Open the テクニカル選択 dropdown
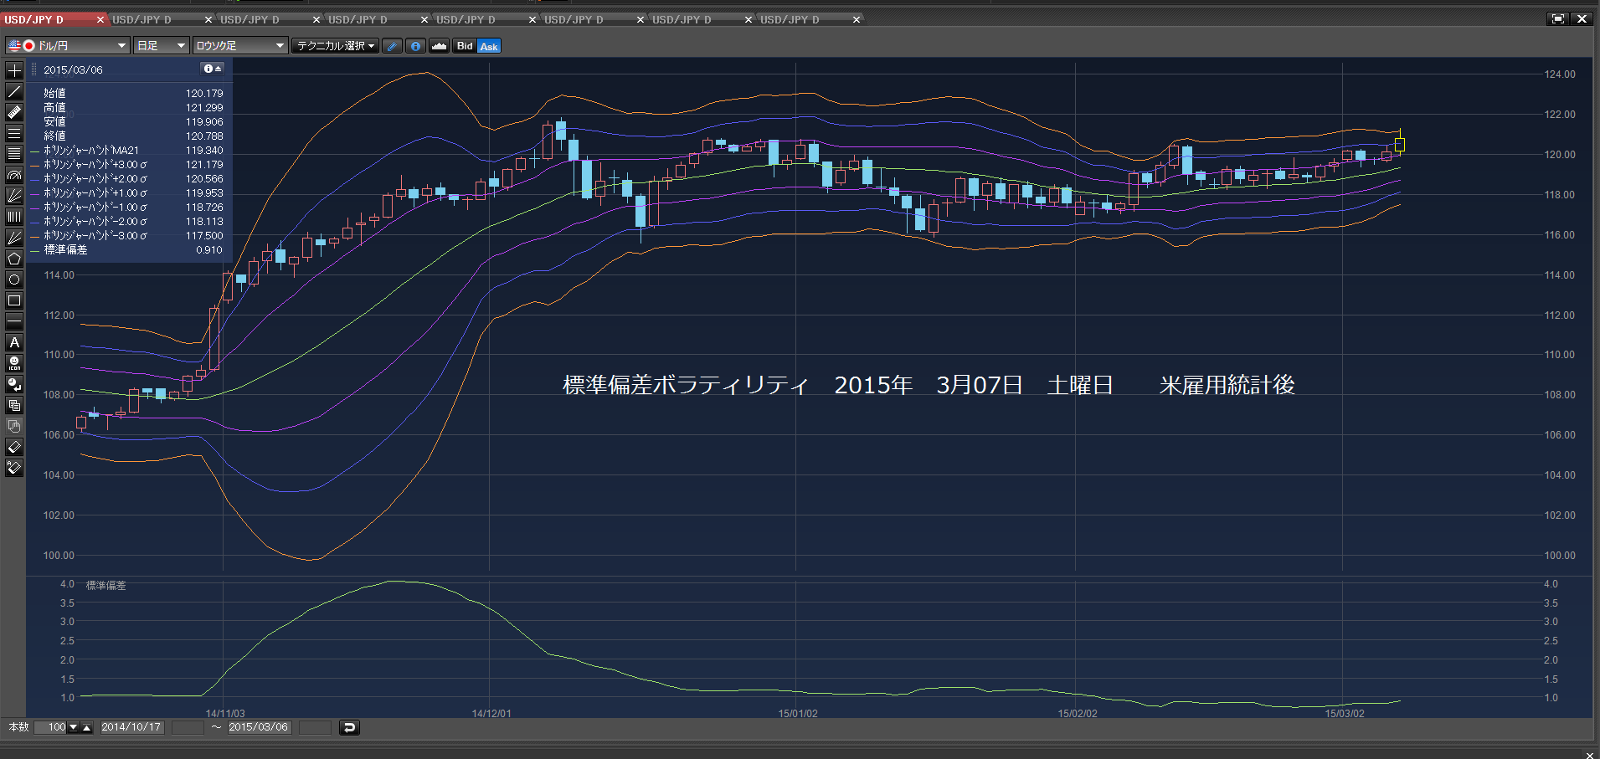 pyautogui.click(x=336, y=45)
